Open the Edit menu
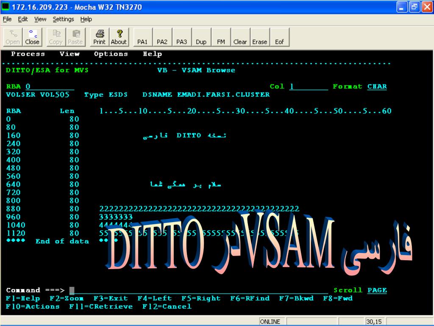Screen dimensions: 434x326 (23, 19)
